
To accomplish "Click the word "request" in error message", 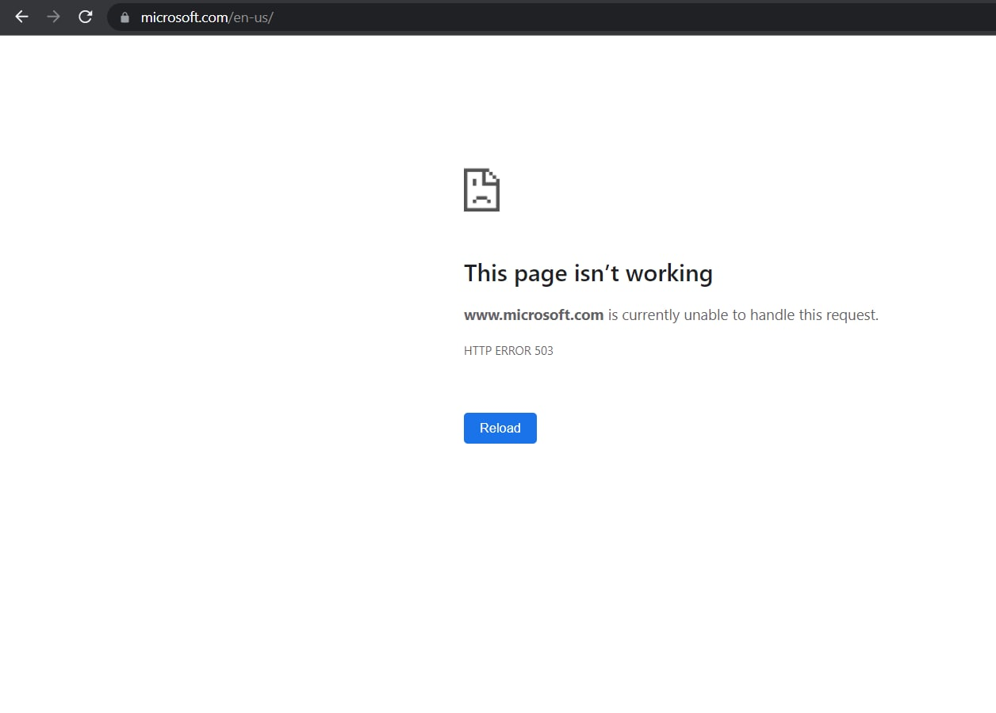I will 850,315.
